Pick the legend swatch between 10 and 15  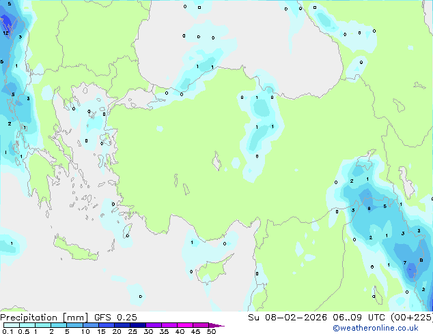91,325
